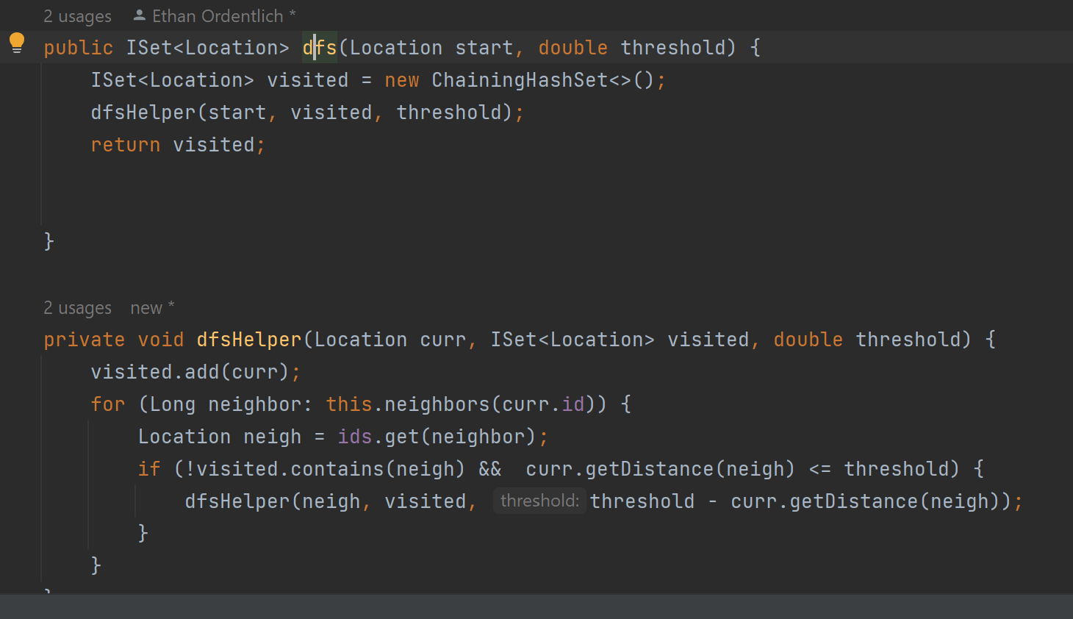Click the "for" keyword
Image resolution: width=1073 pixels, height=619 pixels.
(108, 404)
